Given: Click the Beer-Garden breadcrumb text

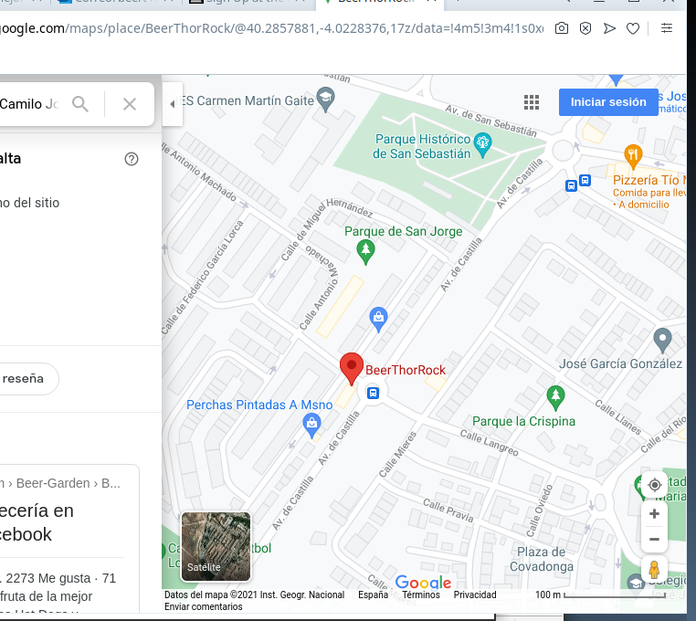Looking at the screenshot, I should 53,483.
